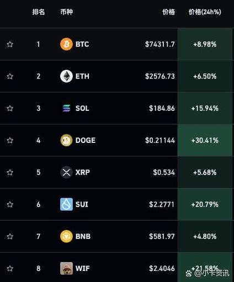
Task: Click the green +30.41% DOGE change cell
Action: (205, 140)
